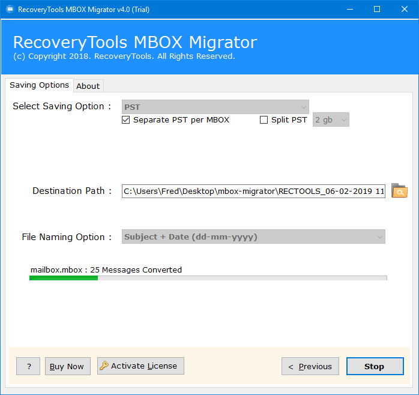
Task: Click the green conversion progress bar
Action: tap(208, 278)
